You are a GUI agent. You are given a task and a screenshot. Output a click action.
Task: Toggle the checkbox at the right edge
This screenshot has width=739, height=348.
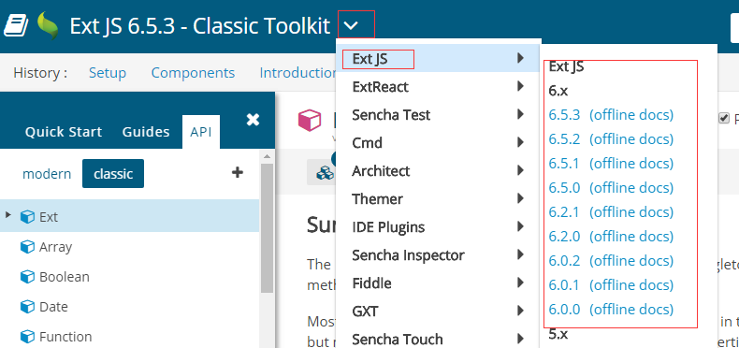tap(723, 119)
